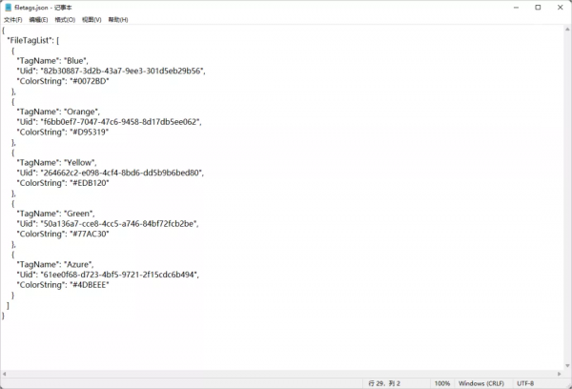Click the vertical scrollbar up arrow
The width and height of the screenshot is (572, 389).
pos(567,29)
